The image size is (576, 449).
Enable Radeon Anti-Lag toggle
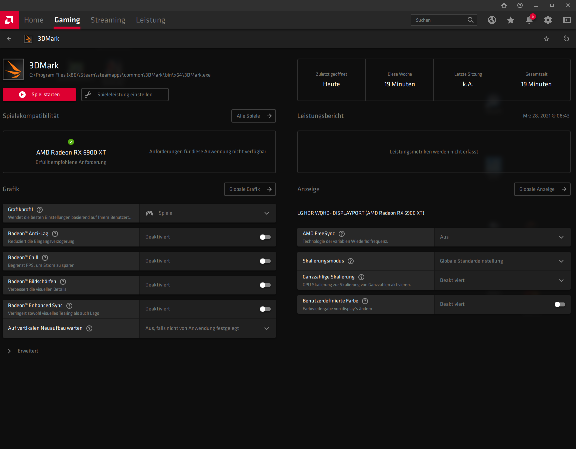click(265, 237)
